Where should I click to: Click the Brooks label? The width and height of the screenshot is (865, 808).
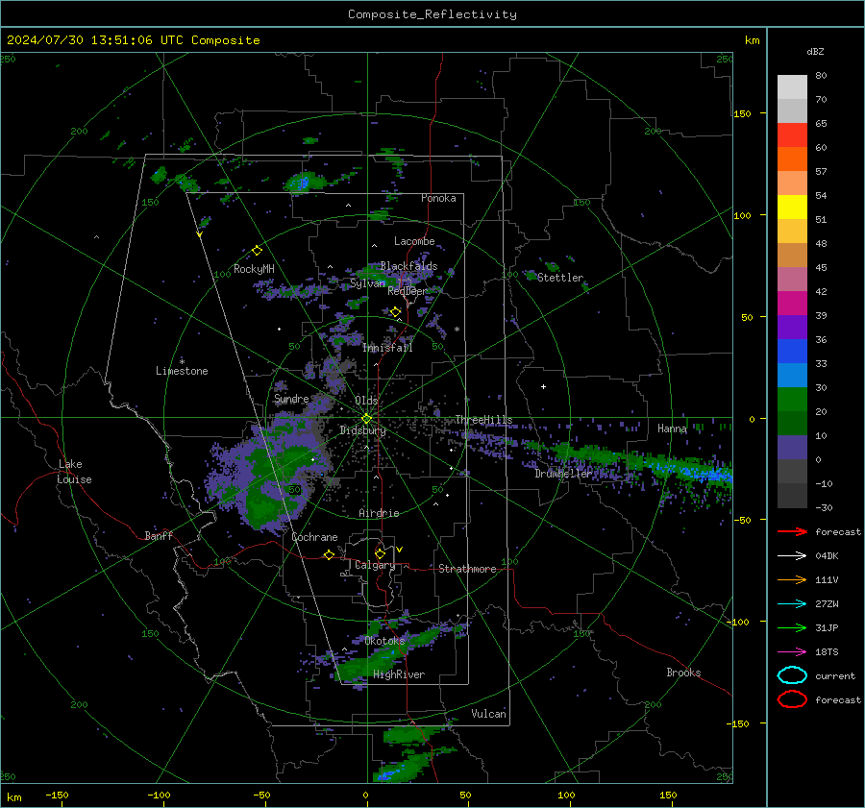point(683,673)
